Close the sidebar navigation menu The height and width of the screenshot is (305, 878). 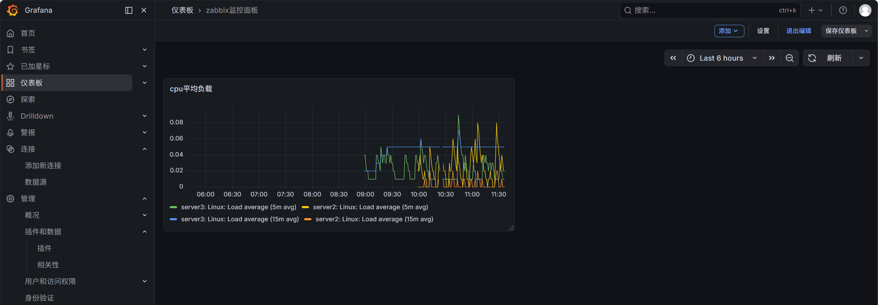[144, 10]
